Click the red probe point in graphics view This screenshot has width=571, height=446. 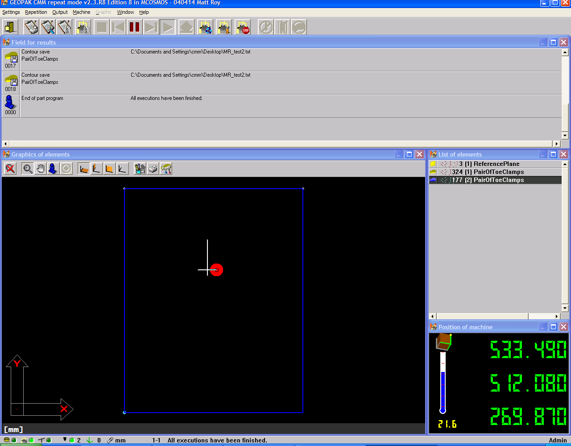click(216, 270)
